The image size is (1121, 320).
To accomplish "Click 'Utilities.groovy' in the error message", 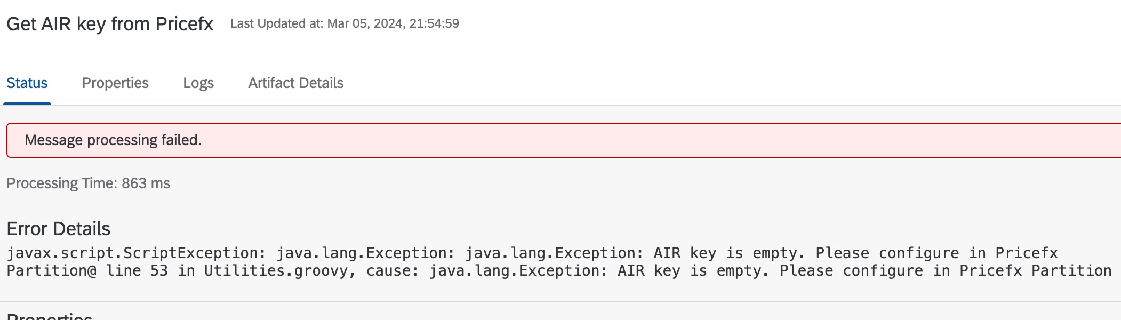I will pyautogui.click(x=276, y=271).
